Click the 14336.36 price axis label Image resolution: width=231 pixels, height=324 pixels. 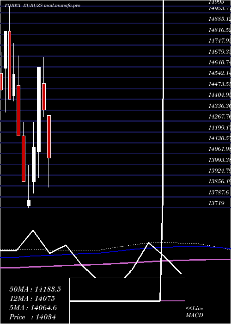(x=219, y=106)
